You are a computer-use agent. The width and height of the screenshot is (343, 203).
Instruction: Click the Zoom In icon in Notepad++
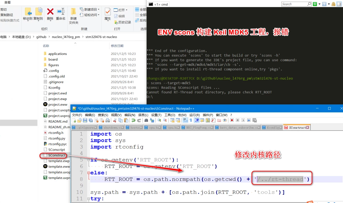[x=159, y=120]
